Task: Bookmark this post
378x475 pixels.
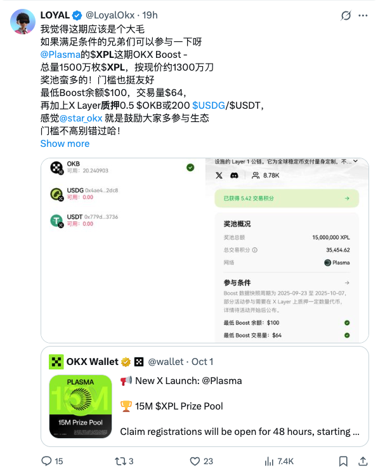Action: (343, 461)
